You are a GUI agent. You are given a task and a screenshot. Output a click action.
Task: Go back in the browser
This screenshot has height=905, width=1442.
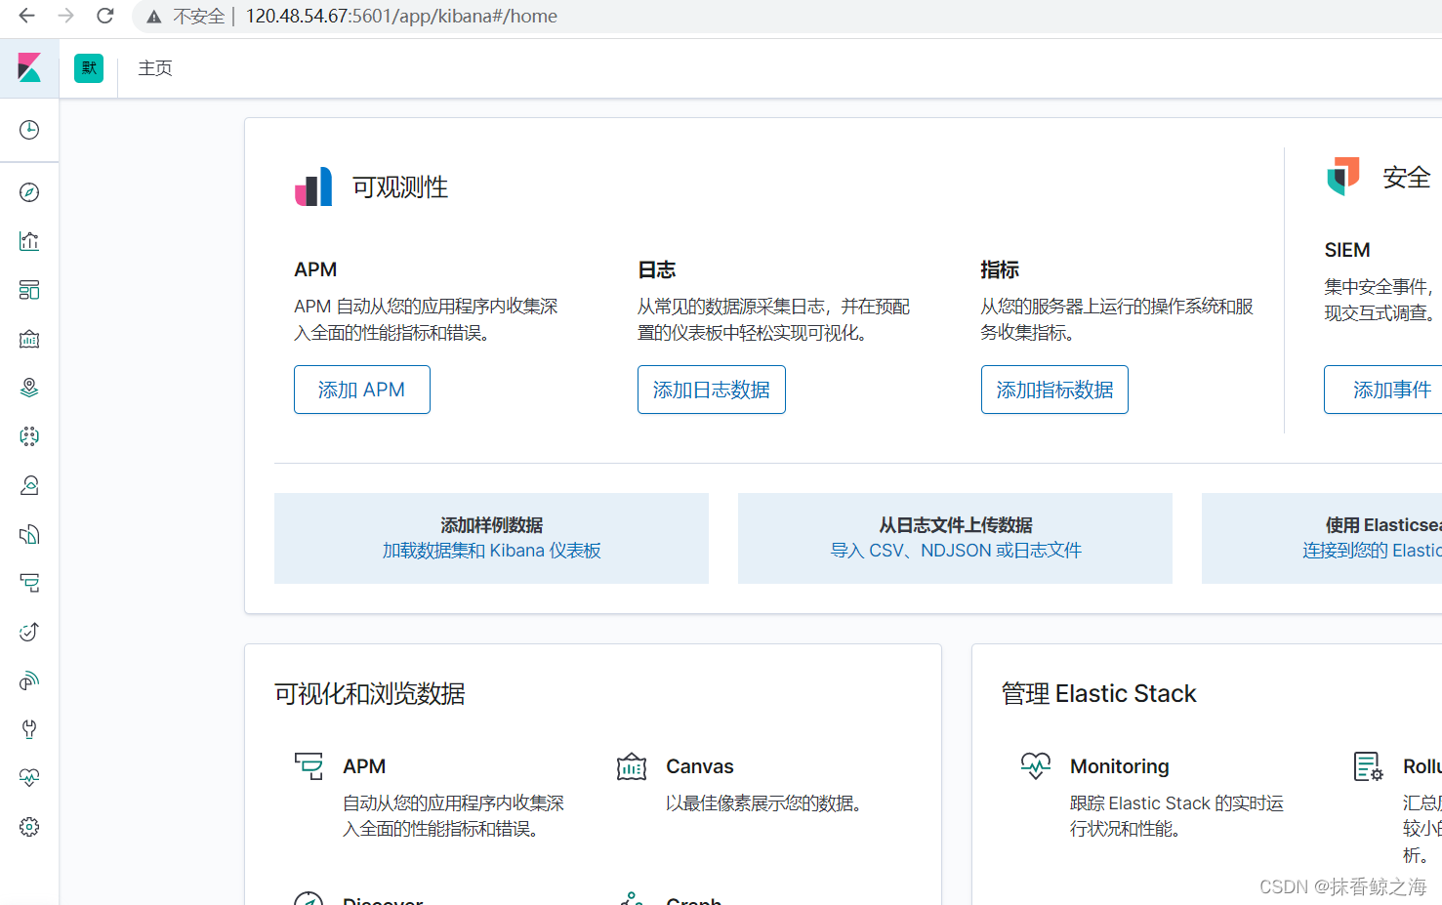[26, 16]
